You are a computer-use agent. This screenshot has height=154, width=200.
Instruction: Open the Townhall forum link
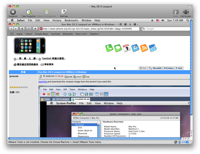[53, 58]
